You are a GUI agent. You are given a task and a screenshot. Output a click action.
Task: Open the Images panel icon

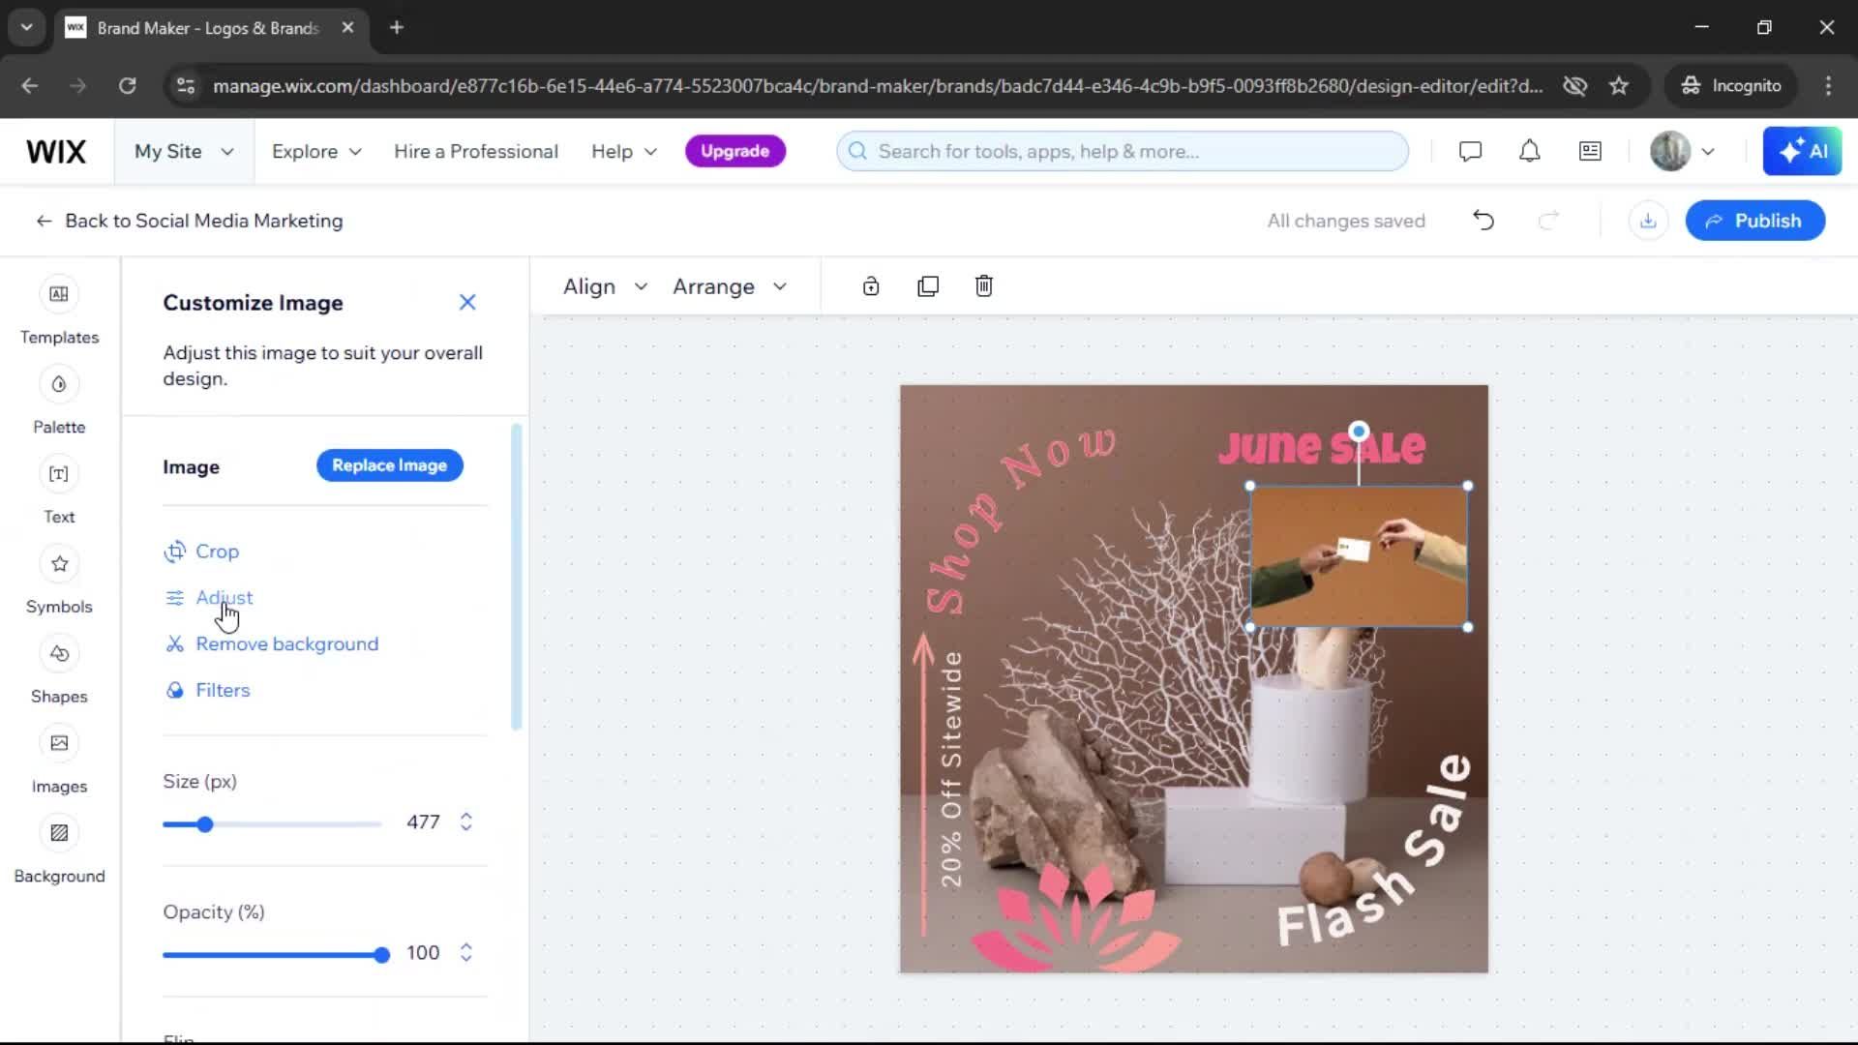pyautogui.click(x=59, y=743)
